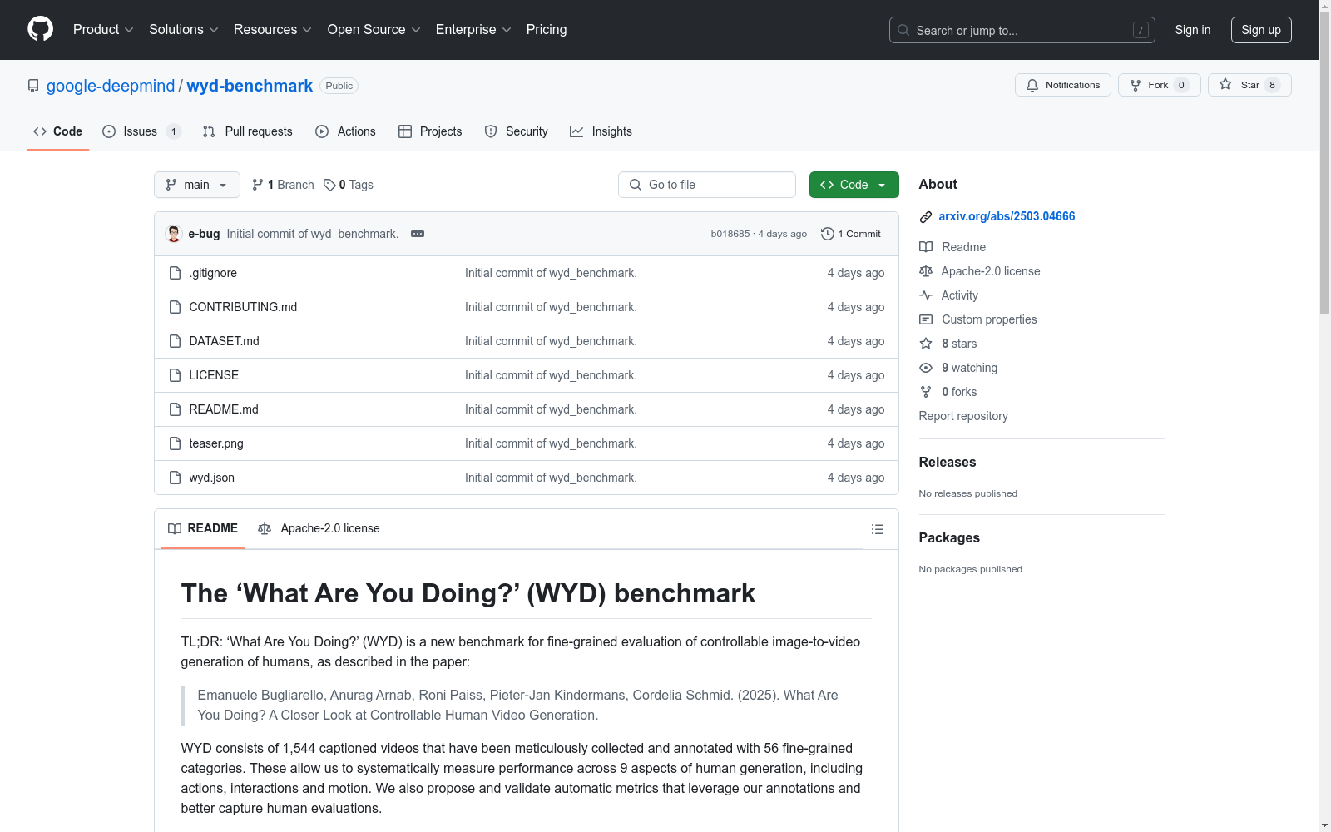Open the google-deepmind organization link
1331x832 pixels.
(111, 86)
